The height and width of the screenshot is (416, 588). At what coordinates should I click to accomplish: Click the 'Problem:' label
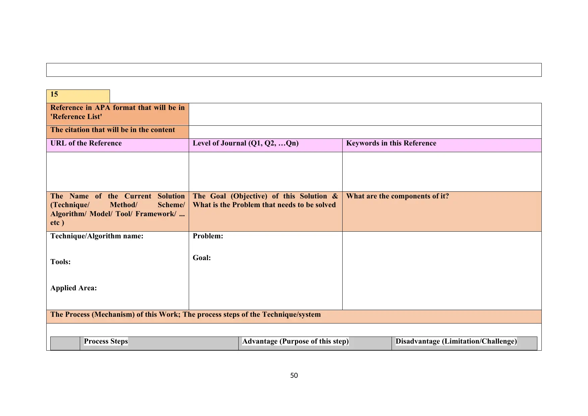208,236
